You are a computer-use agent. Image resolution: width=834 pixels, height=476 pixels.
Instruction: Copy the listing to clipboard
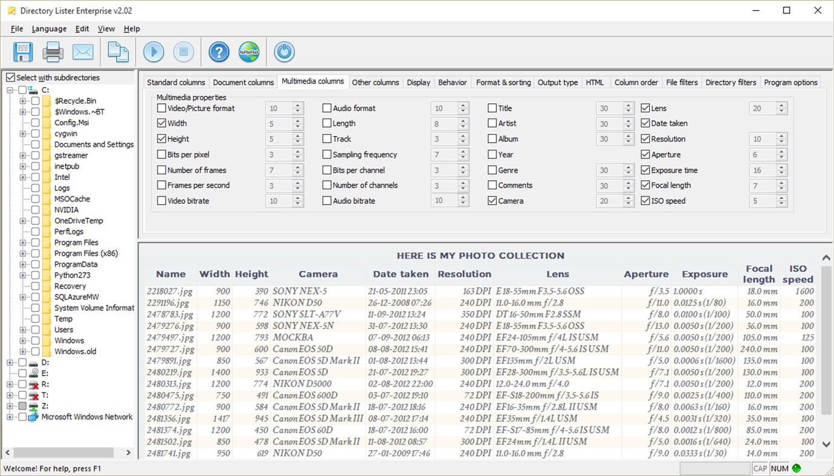tap(118, 52)
